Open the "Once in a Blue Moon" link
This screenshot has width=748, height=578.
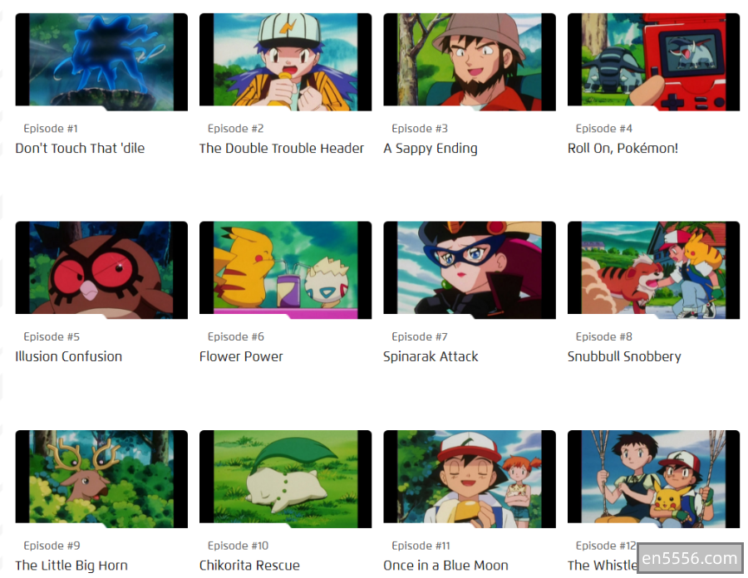pos(445,566)
